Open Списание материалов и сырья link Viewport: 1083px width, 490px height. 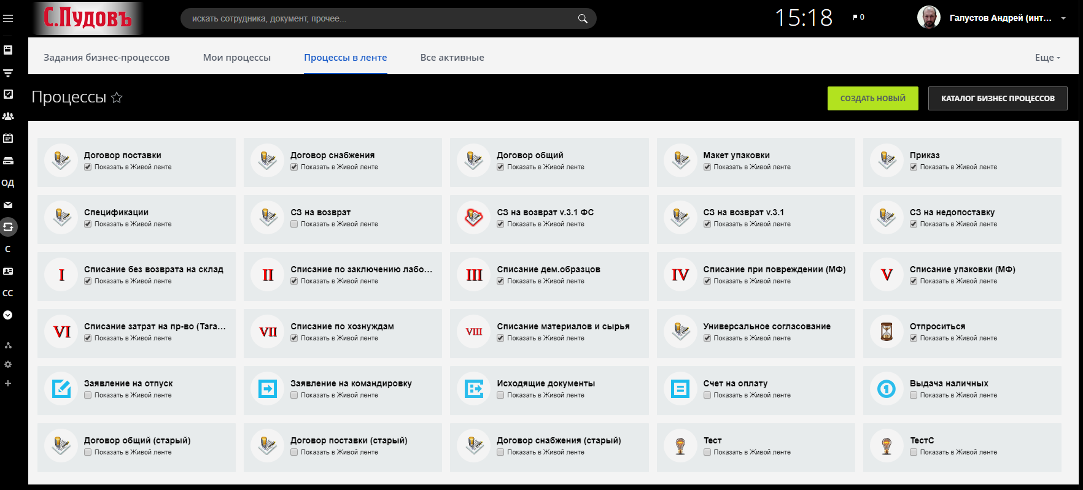(564, 326)
